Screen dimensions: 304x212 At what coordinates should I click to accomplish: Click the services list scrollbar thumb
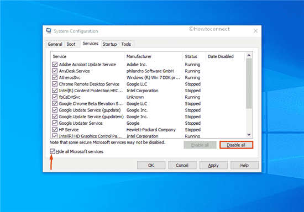249,83
